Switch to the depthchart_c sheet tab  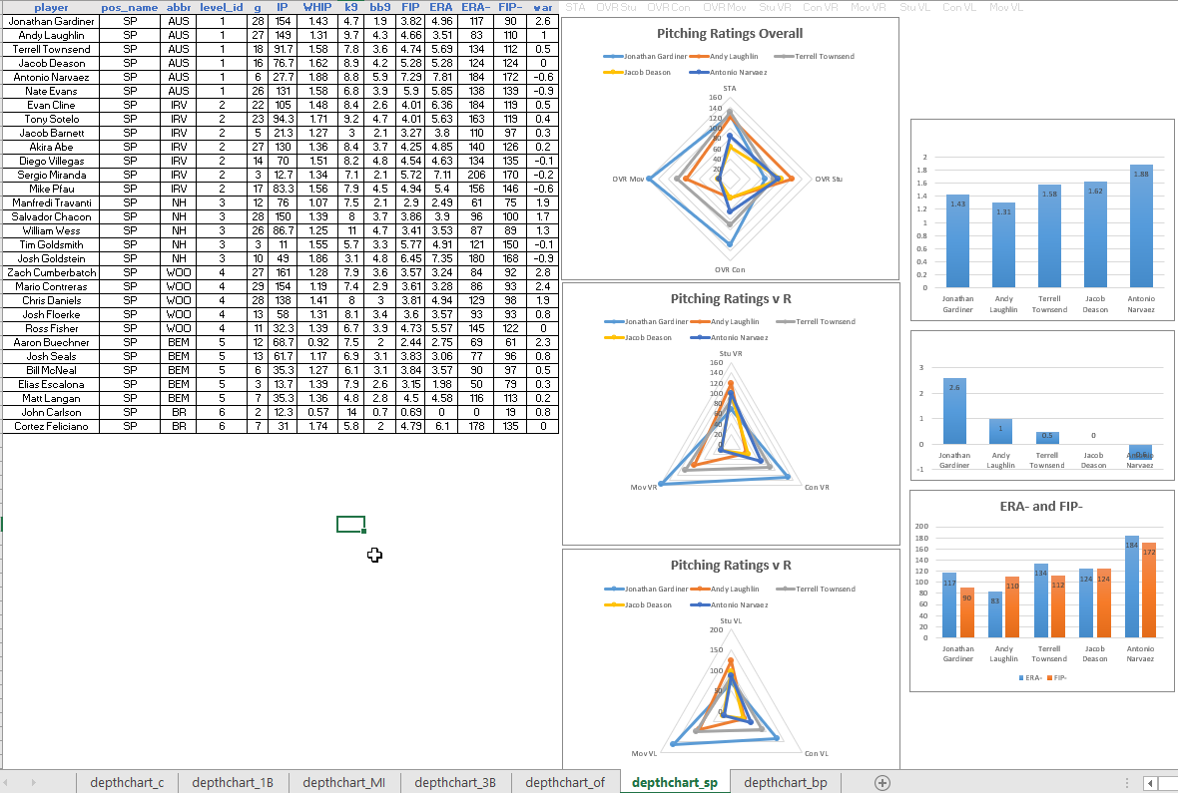click(127, 783)
